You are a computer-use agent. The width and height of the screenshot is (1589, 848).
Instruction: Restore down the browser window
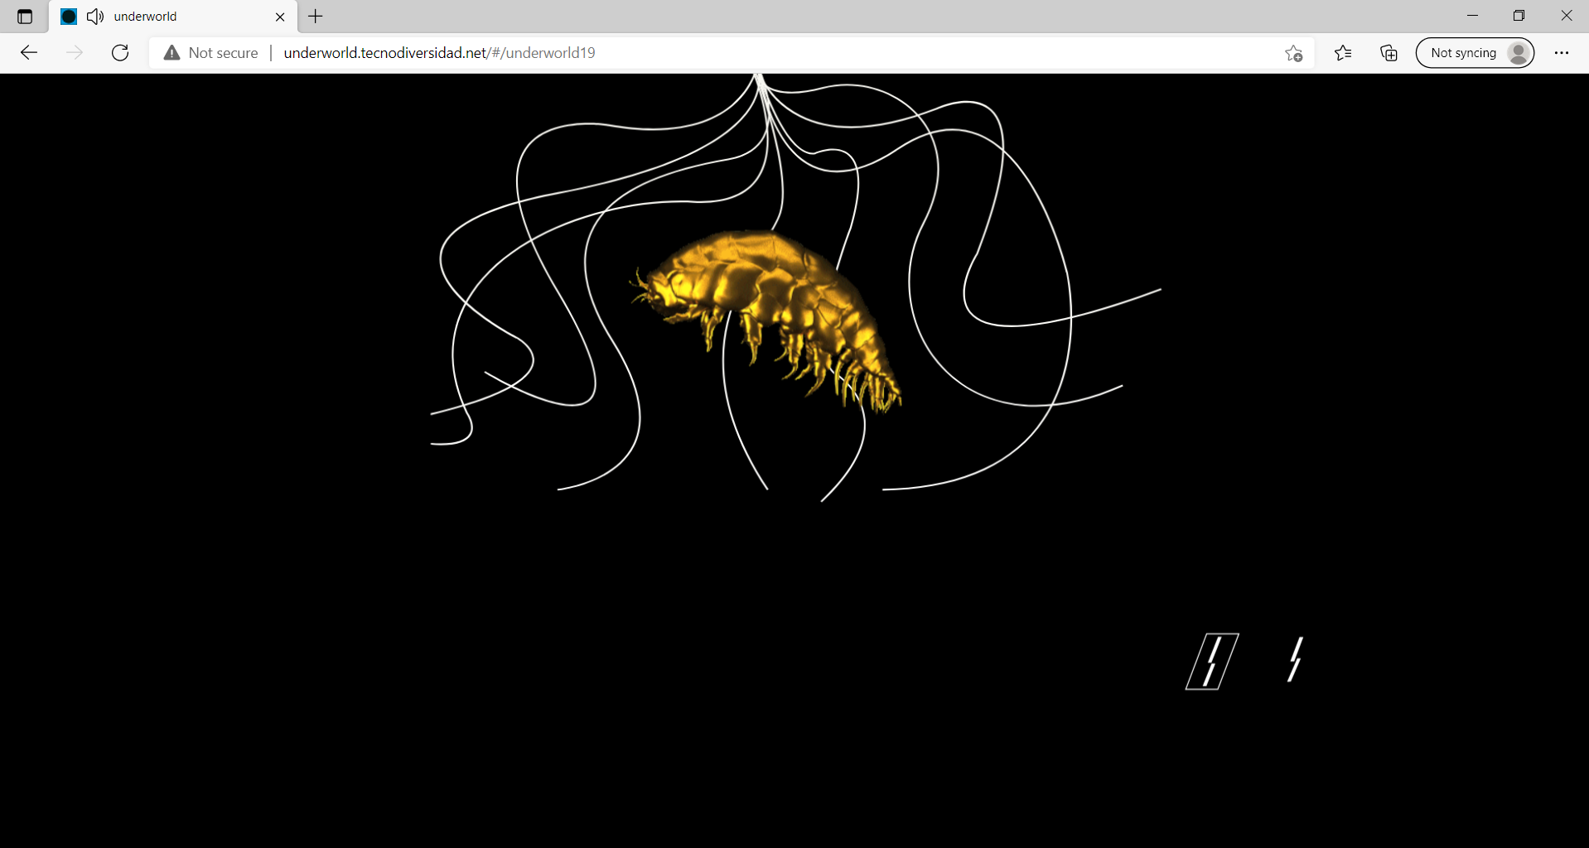coord(1519,16)
